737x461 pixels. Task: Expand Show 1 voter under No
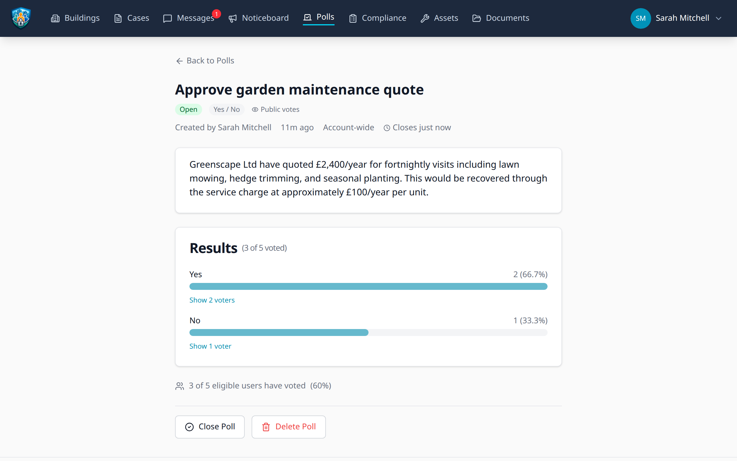[x=210, y=346]
